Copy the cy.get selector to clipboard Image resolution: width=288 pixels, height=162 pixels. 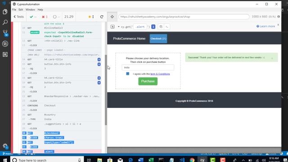(161, 27)
